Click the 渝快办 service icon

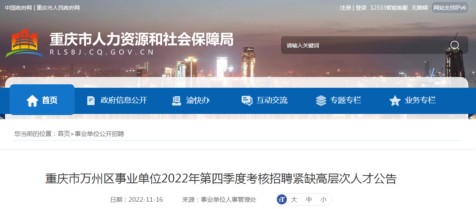pyautogui.click(x=176, y=100)
